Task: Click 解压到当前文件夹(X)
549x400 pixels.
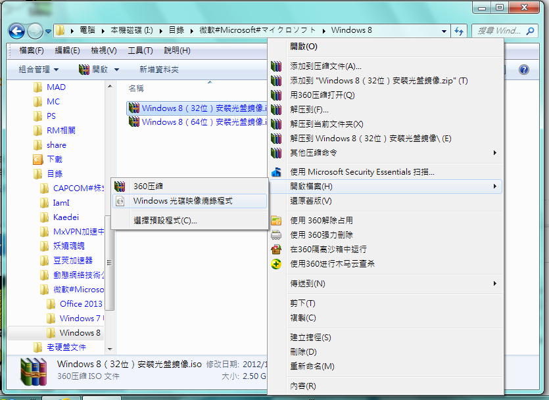Action: [x=385, y=124]
